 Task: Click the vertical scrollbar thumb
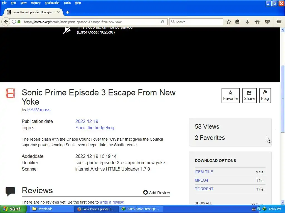[x=283, y=99]
